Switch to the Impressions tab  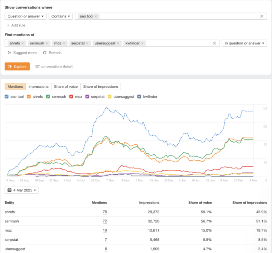[38, 86]
